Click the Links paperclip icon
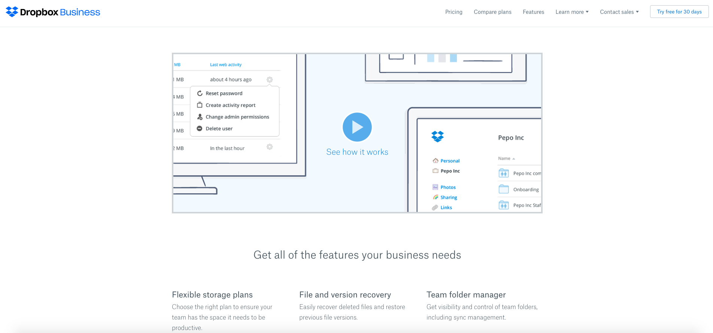This screenshot has width=713, height=333. click(x=435, y=207)
